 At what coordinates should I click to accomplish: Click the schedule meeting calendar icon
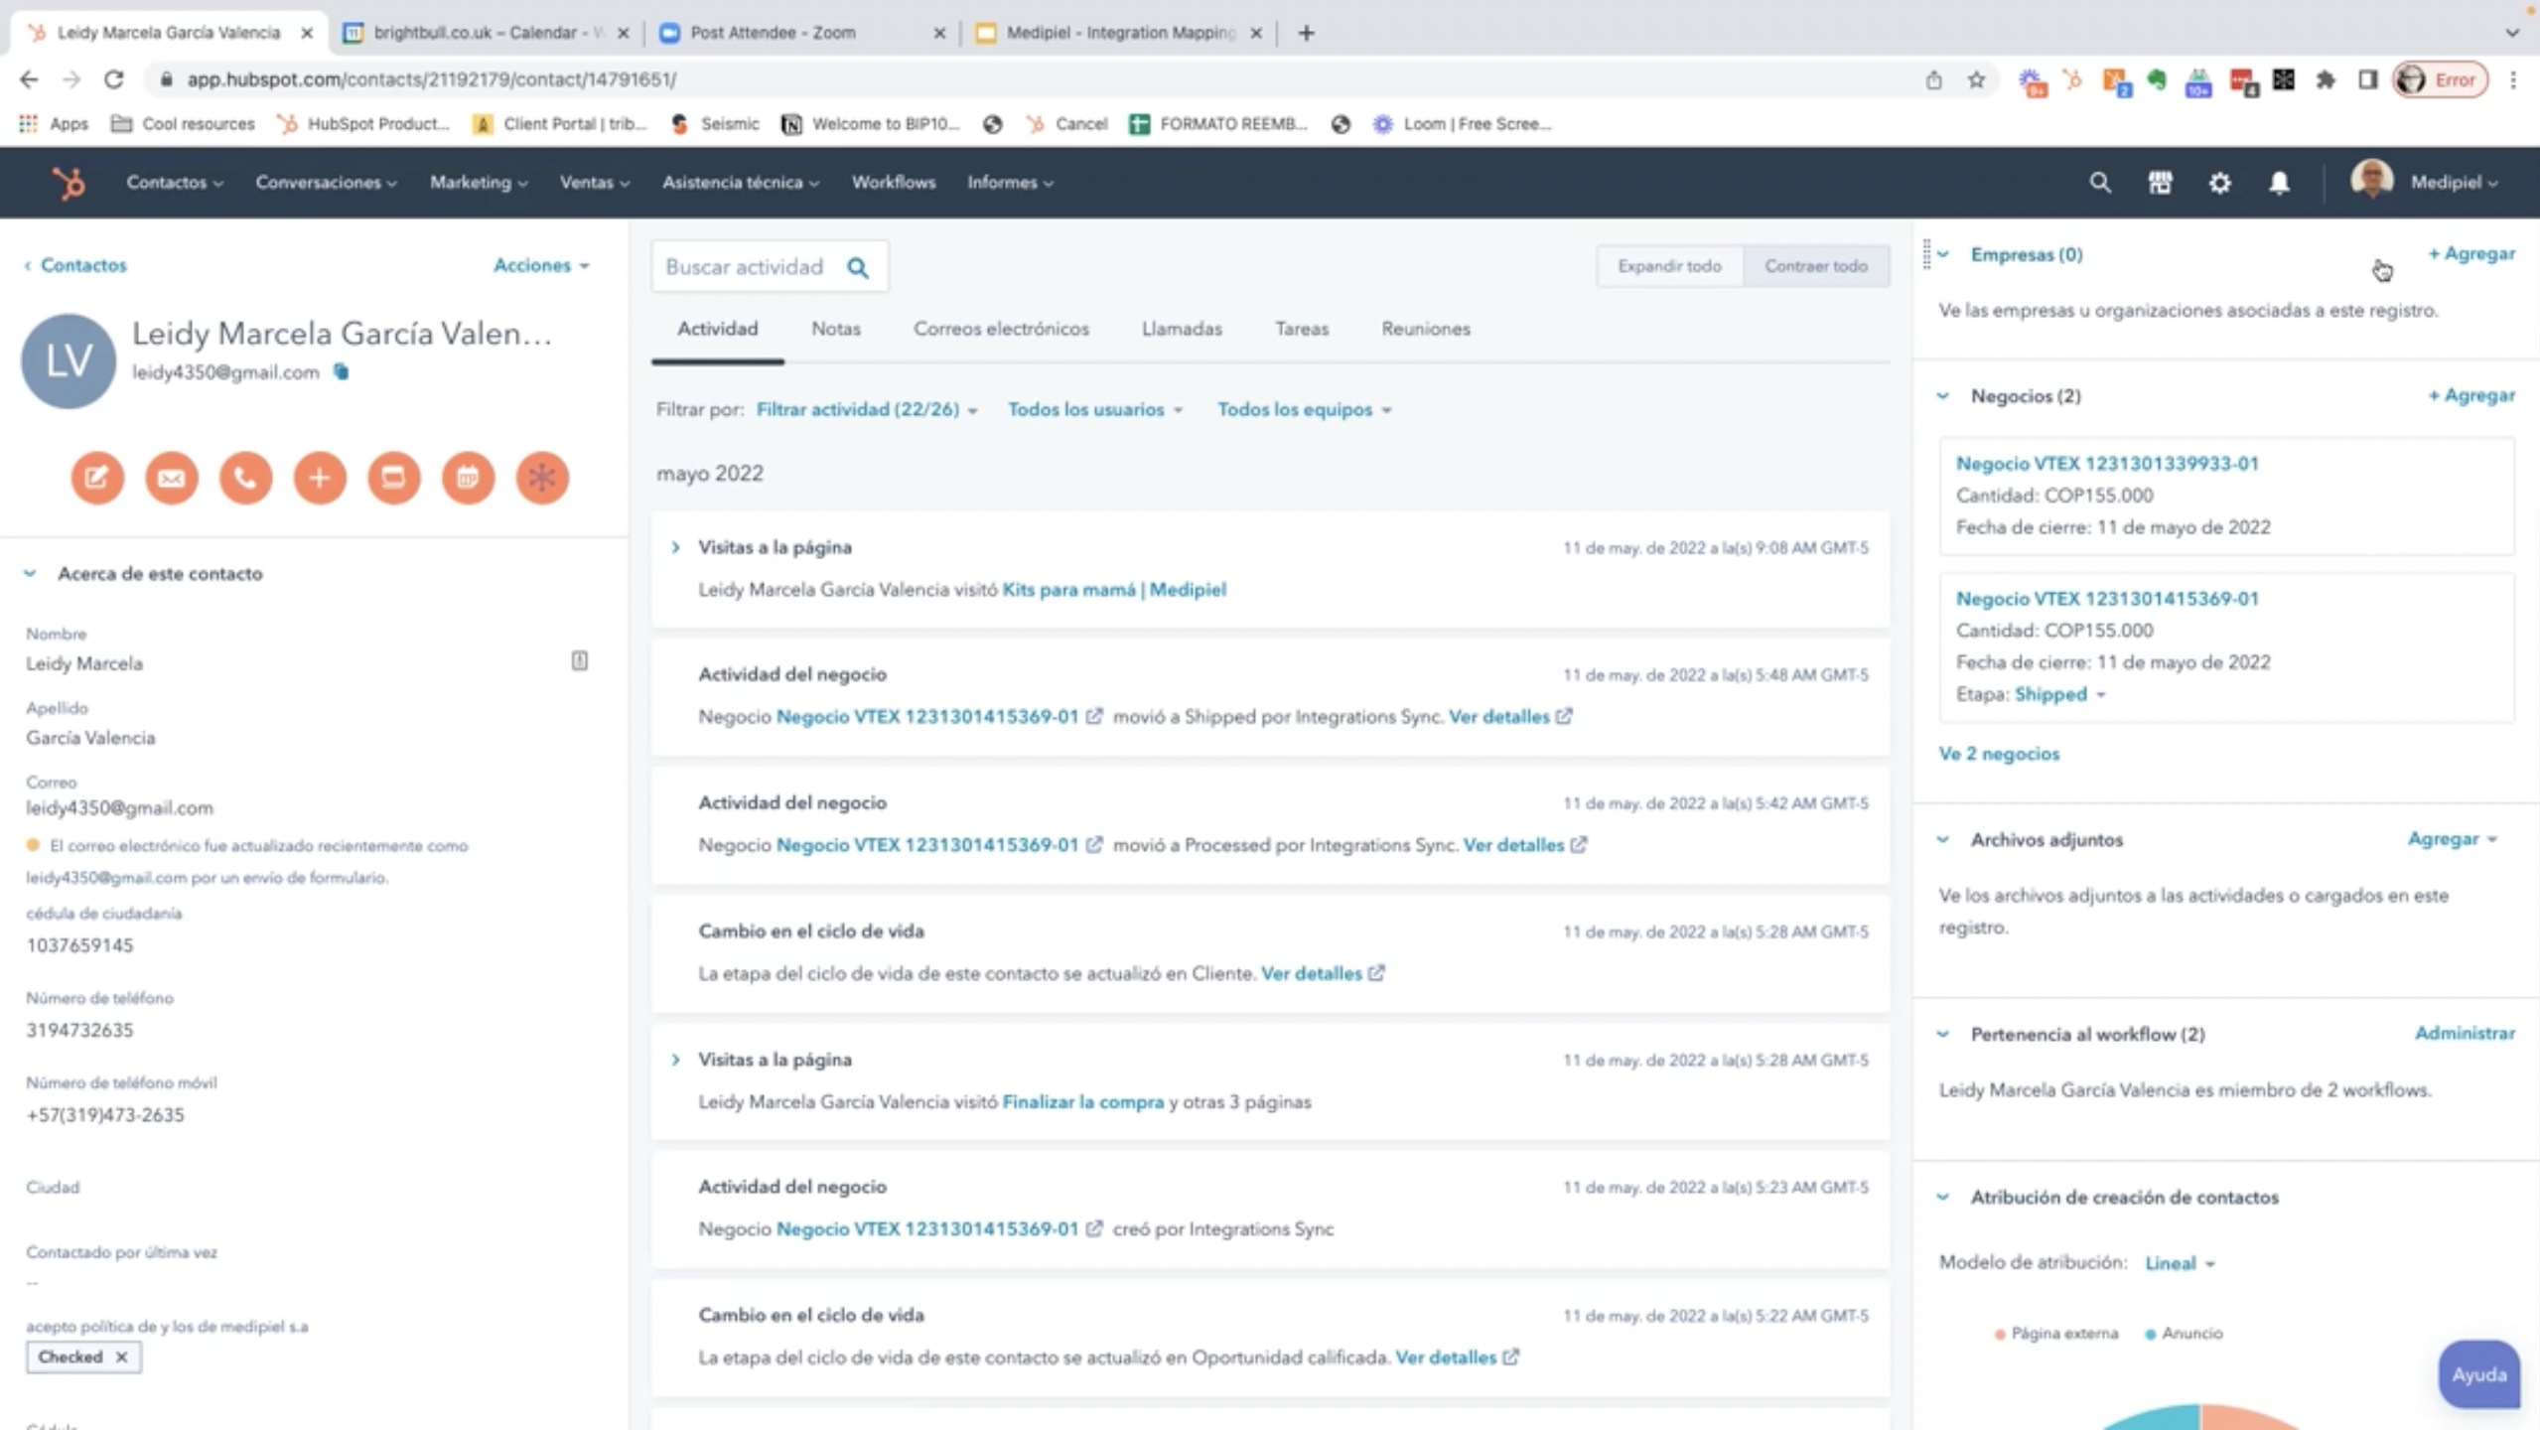coord(468,478)
